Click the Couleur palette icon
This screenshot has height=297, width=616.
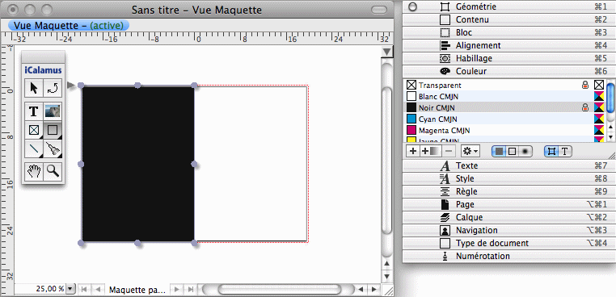point(445,71)
